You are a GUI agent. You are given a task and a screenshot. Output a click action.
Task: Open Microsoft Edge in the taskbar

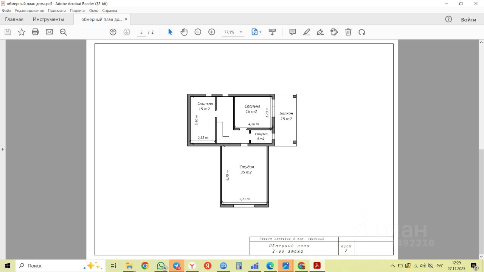(270, 266)
